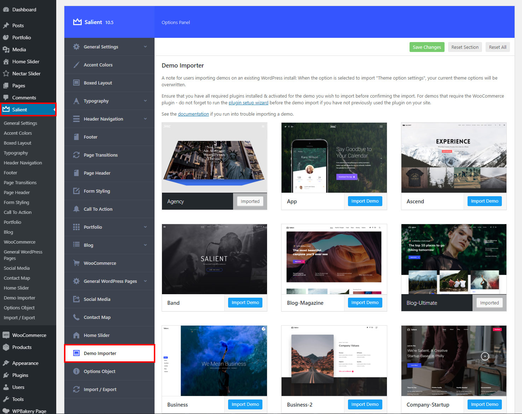Click the Home Slider house icon in options panel

[x=76, y=335]
